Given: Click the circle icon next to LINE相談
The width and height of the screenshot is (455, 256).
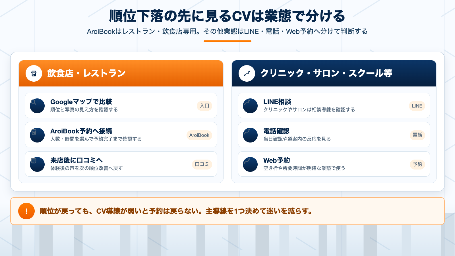Looking at the screenshot, I should tap(250, 106).
